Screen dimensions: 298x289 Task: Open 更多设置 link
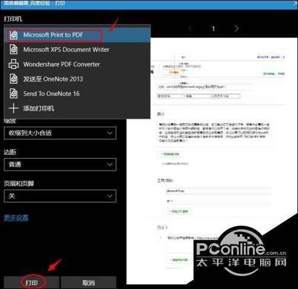(x=16, y=218)
